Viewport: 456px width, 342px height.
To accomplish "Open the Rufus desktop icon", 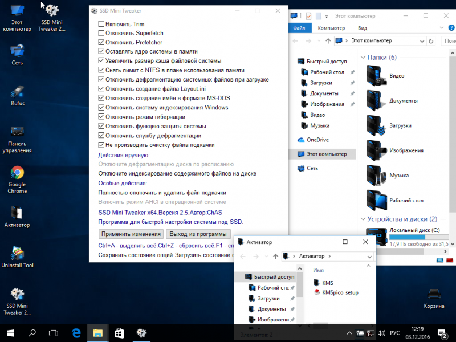I will pyautogui.click(x=17, y=95).
